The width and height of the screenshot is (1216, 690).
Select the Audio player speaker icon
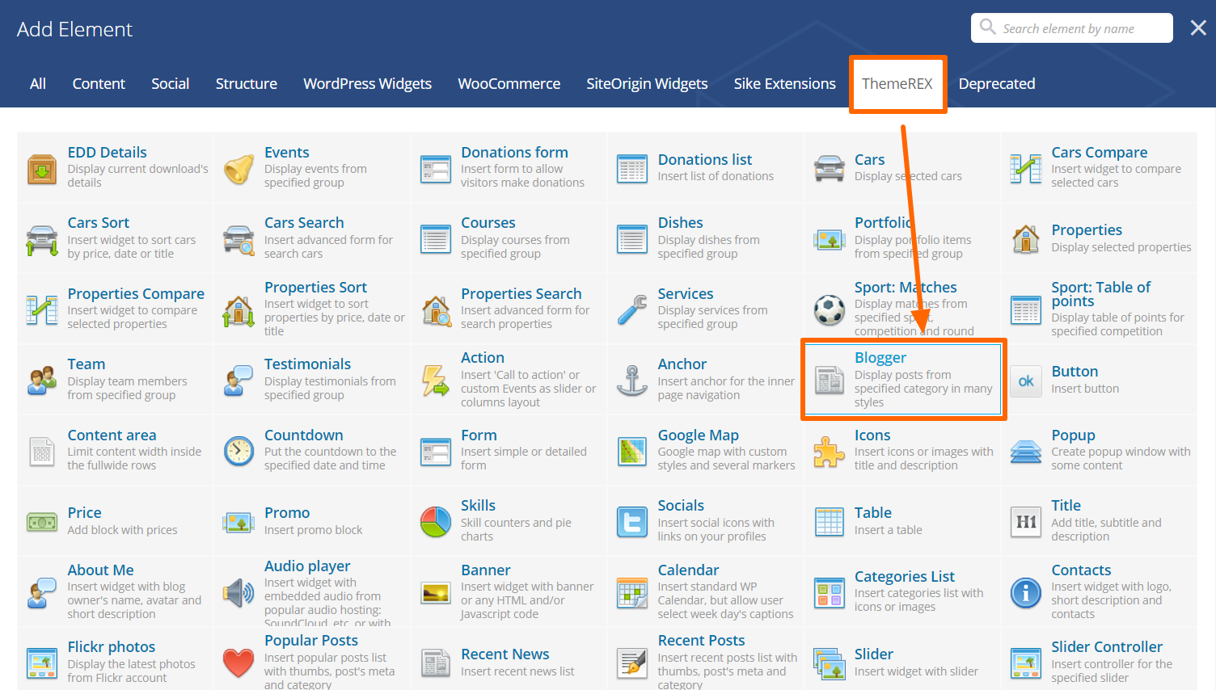point(239,593)
